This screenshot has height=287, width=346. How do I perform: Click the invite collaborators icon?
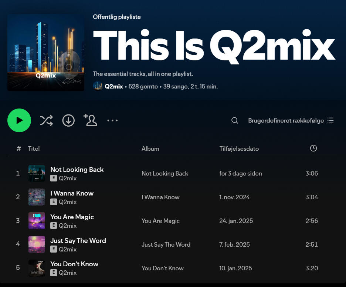(90, 120)
